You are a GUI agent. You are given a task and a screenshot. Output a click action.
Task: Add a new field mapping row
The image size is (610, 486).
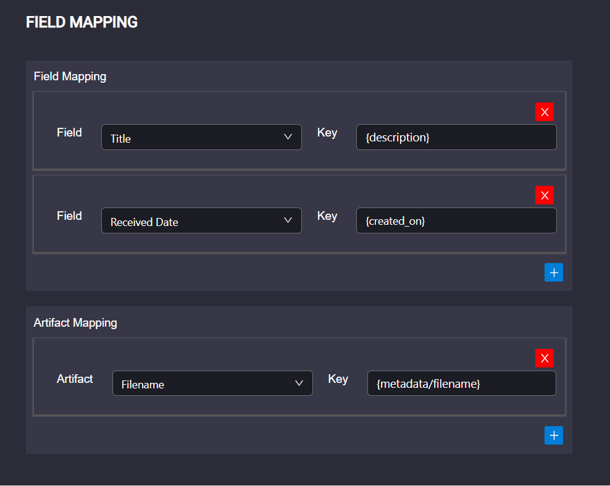pos(554,272)
